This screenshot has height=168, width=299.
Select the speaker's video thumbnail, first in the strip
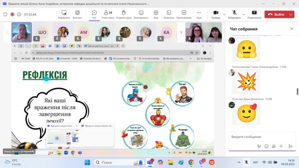coord(21,32)
